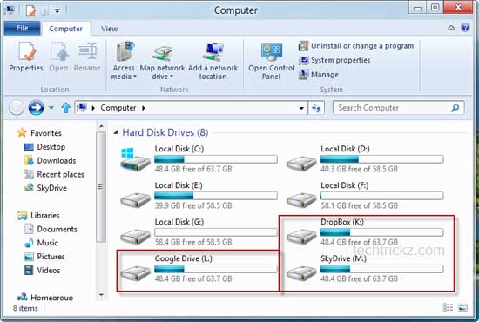Select the SkyDrive (M:) drive icon

(301, 273)
